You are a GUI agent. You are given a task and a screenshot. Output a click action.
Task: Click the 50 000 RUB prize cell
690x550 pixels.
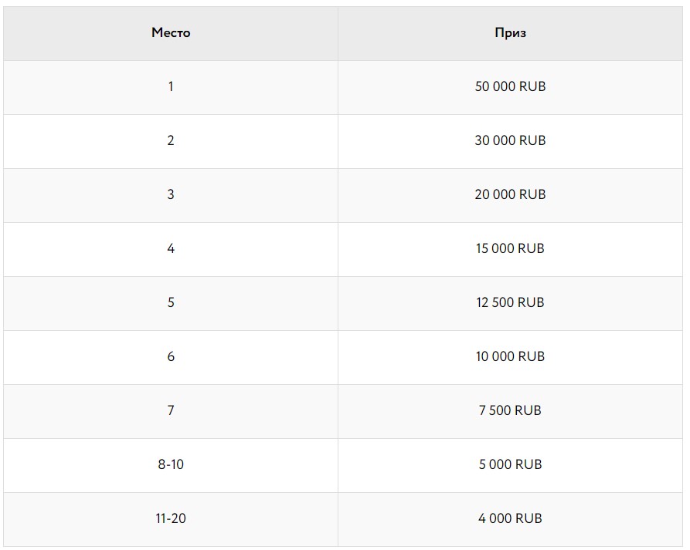[x=510, y=86]
